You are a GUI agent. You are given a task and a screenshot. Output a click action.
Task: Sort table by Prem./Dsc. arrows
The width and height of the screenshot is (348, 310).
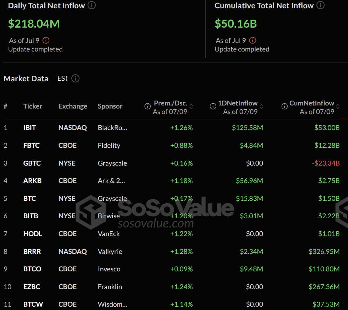191,106
